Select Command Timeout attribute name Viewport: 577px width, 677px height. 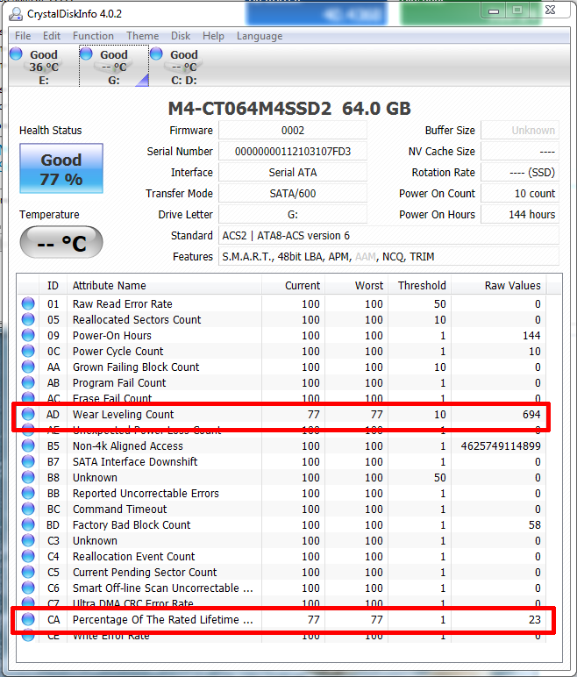[x=119, y=509]
